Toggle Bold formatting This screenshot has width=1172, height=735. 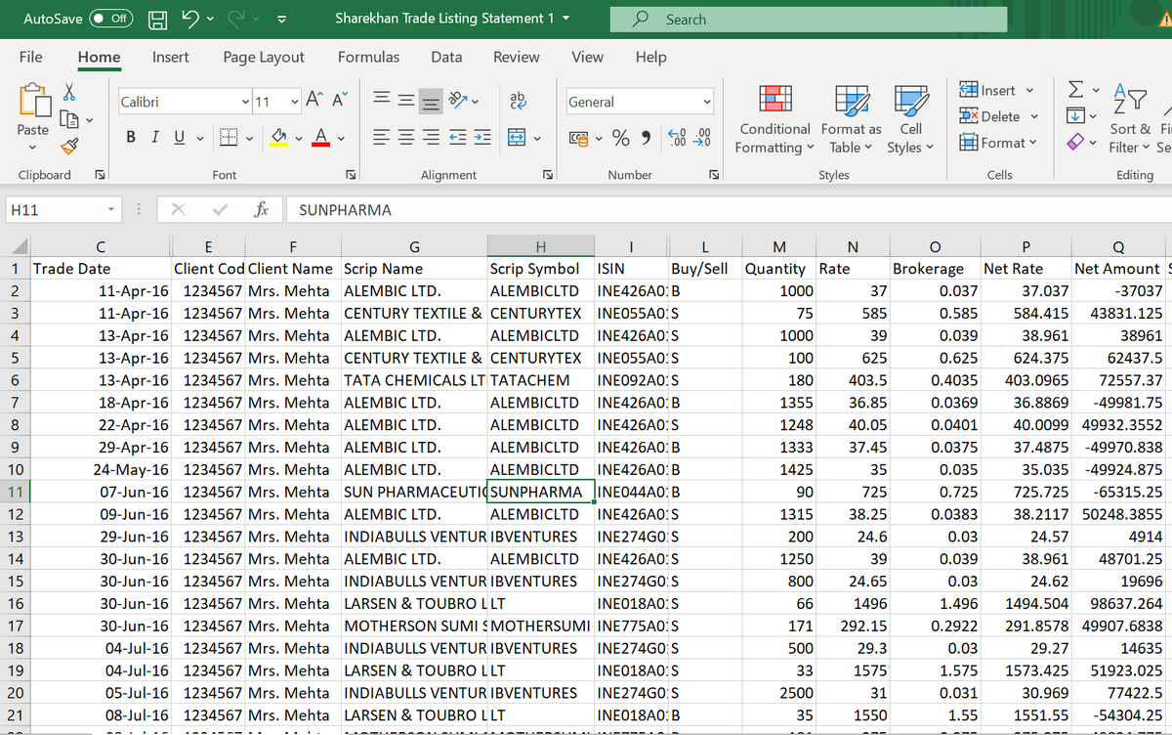[x=131, y=138]
